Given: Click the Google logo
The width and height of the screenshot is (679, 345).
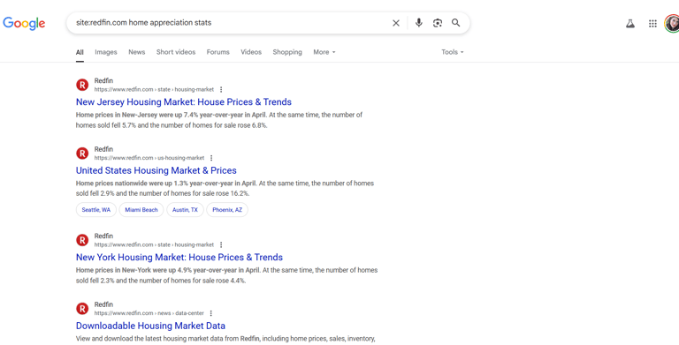Looking at the screenshot, I should pos(24,23).
